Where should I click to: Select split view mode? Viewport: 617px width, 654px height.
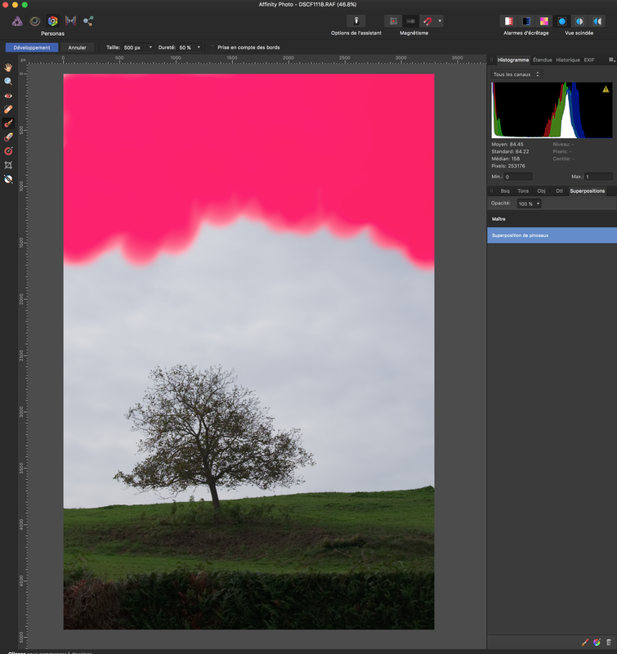tap(579, 21)
